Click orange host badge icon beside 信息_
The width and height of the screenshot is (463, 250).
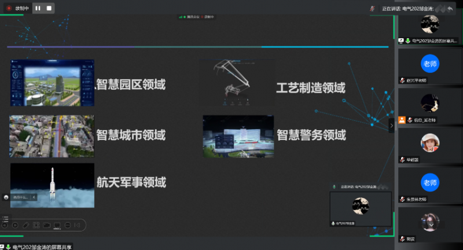coord(402,120)
